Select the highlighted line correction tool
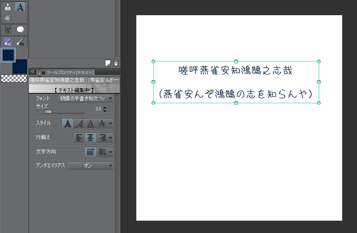357x233 pixels. pyautogui.click(x=8, y=42)
